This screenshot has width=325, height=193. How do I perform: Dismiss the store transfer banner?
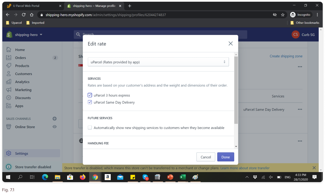tap(314, 168)
